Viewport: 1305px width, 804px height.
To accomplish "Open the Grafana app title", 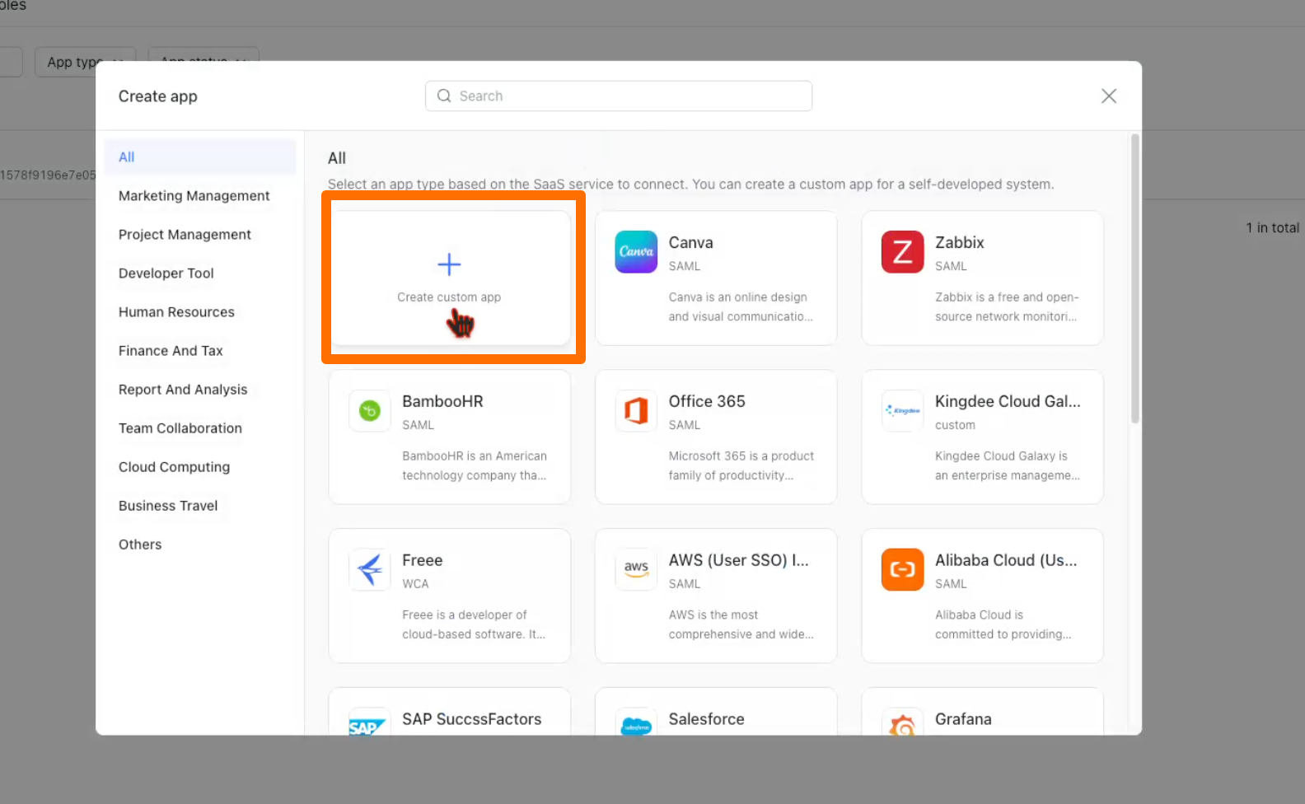I will (x=963, y=719).
